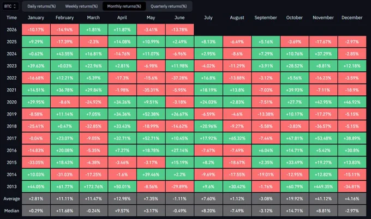Image resolution: width=371 pixels, height=219 pixels.
Task: Select the 2017 row label
Action: coord(11,138)
